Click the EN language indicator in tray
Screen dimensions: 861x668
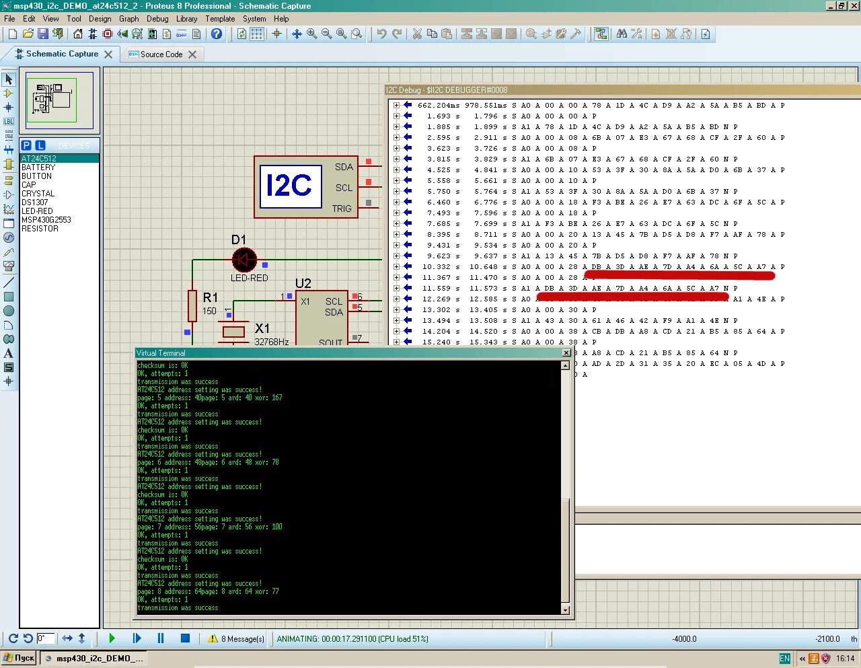(784, 659)
